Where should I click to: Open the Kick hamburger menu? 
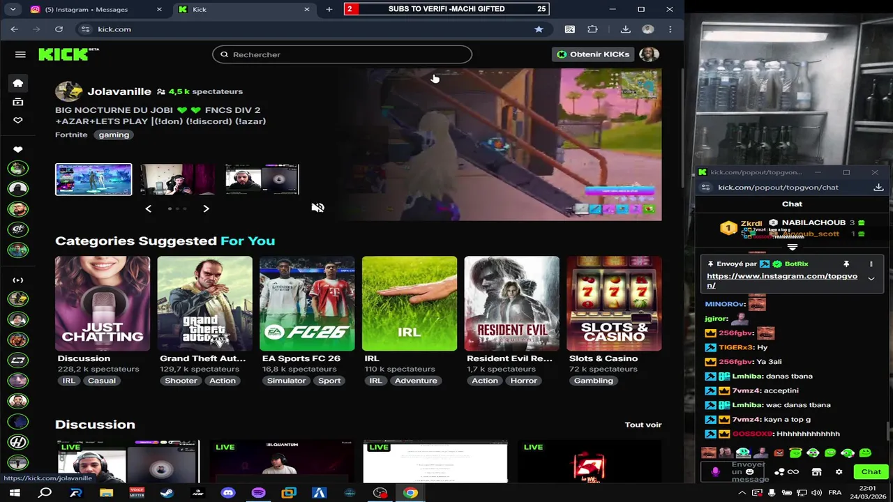[20, 54]
